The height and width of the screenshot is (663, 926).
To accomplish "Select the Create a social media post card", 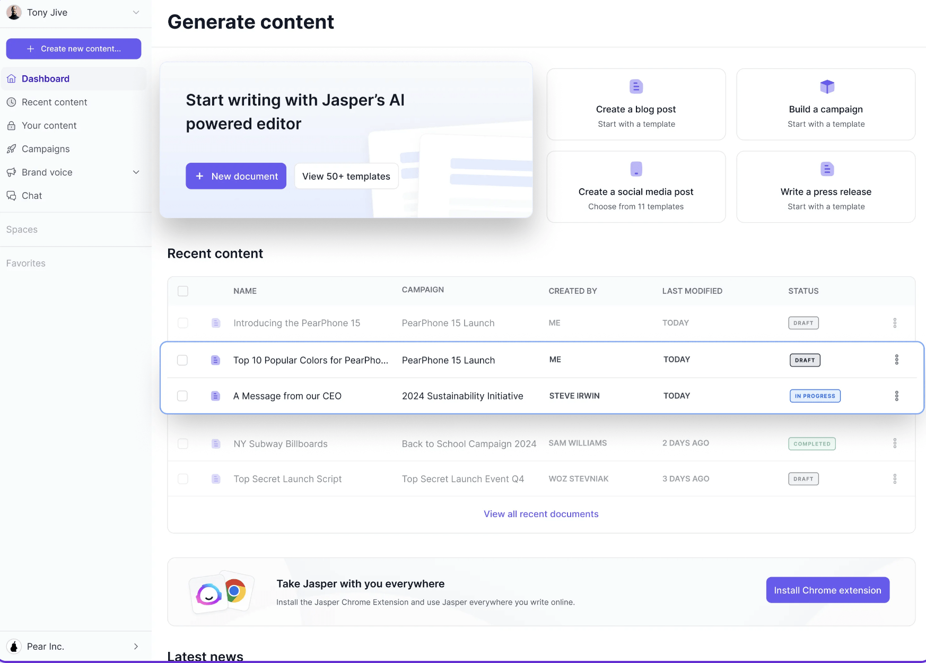I will click(x=636, y=187).
